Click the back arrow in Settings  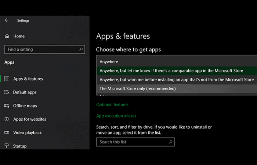(7, 20)
